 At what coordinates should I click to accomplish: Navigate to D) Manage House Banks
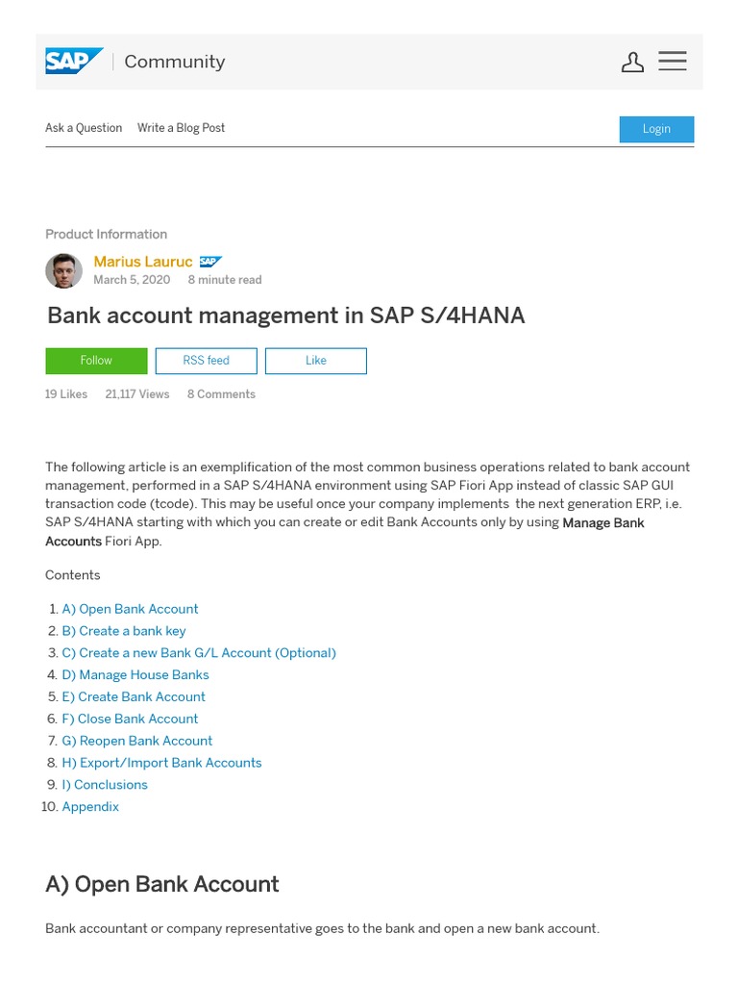pyautogui.click(x=135, y=675)
